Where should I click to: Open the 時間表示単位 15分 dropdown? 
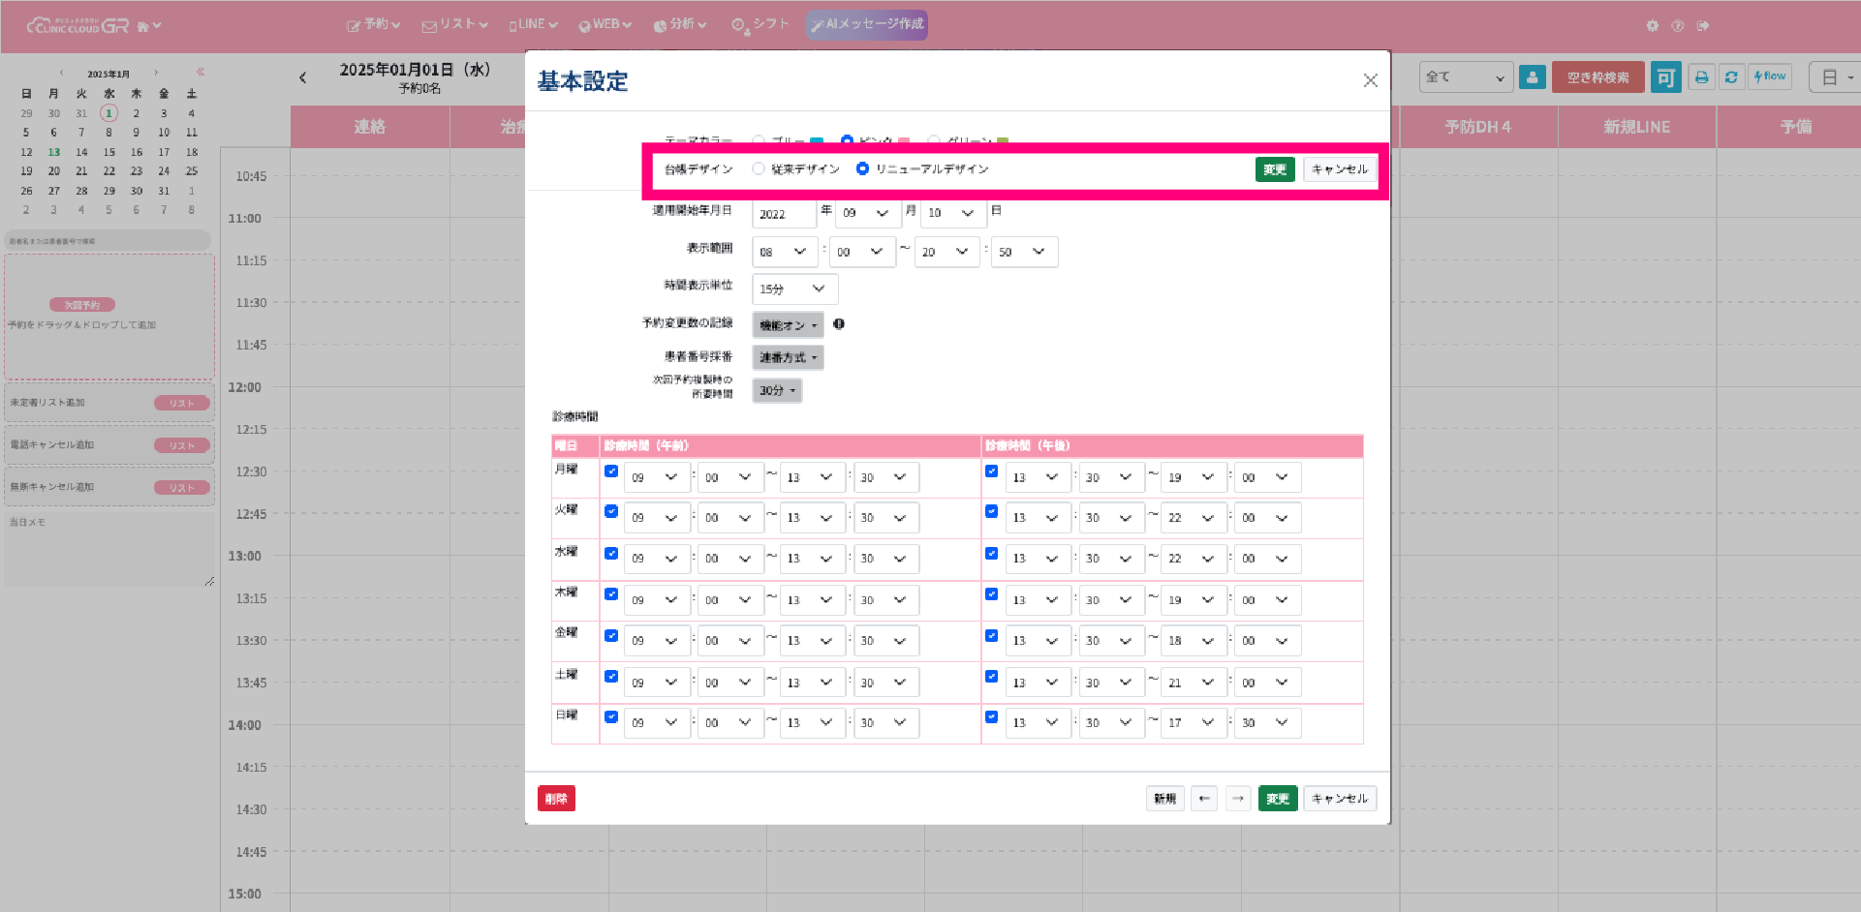coord(794,289)
